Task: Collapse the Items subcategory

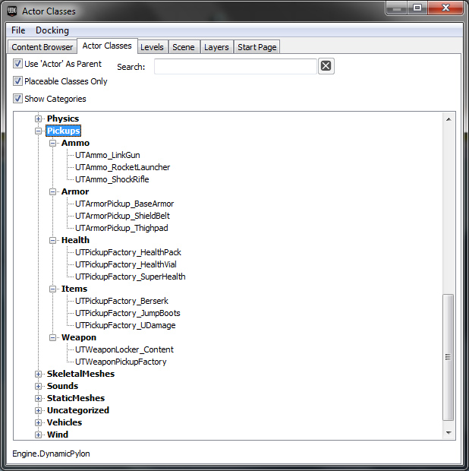Action: click(53, 289)
